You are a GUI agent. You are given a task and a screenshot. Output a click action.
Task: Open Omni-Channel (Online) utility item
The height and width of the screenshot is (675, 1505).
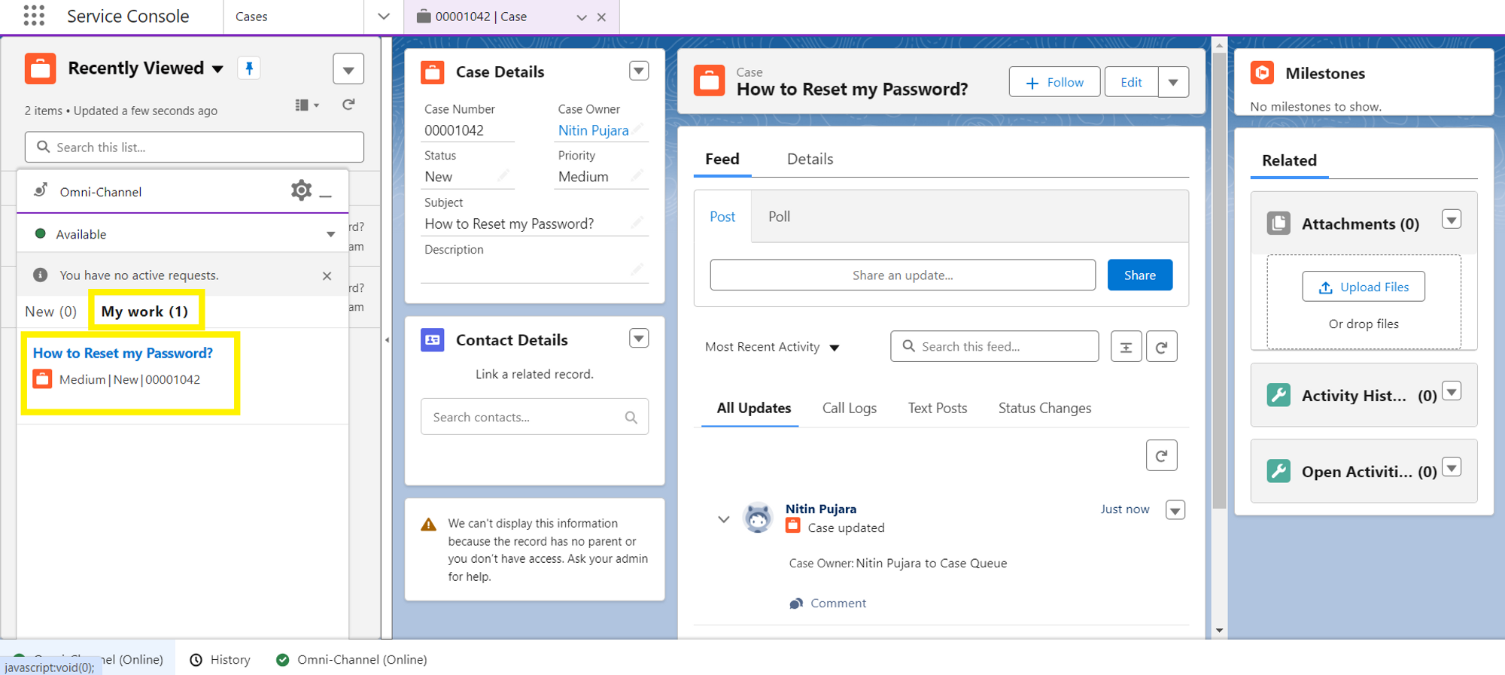[x=351, y=660]
